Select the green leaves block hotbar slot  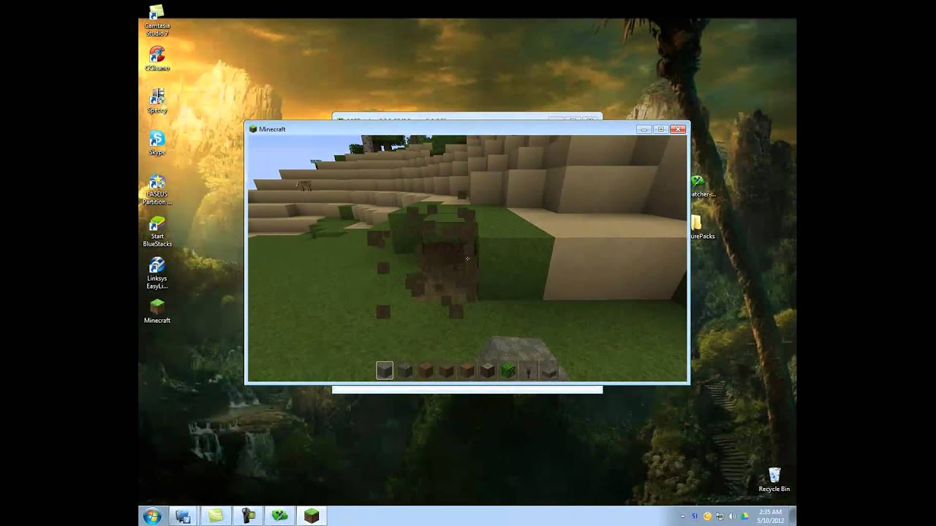point(507,370)
